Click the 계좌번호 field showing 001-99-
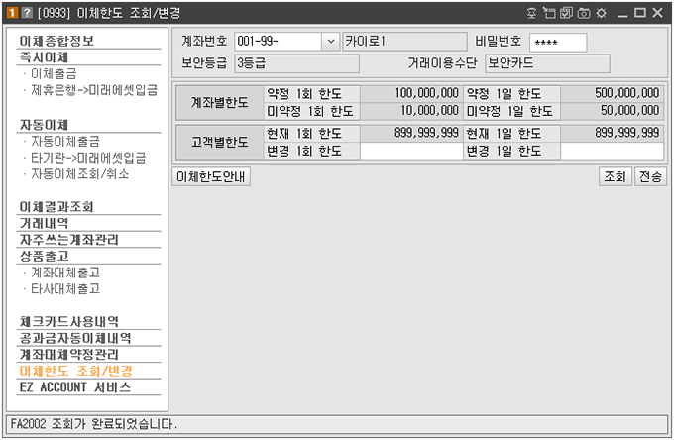This screenshot has height=440, width=674. pyautogui.click(x=279, y=42)
